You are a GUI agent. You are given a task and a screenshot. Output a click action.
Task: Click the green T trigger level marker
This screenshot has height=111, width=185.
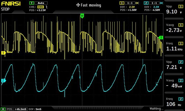coord(161,38)
